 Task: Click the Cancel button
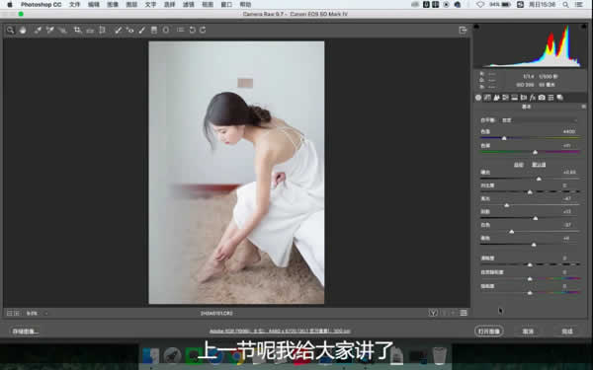528,332
